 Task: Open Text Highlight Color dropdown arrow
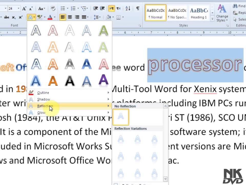tap(45, 17)
